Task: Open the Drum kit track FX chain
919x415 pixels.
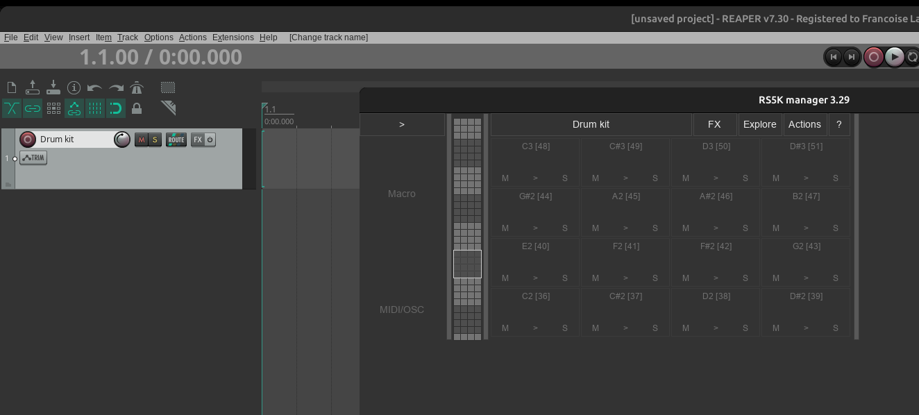Action: click(x=198, y=139)
